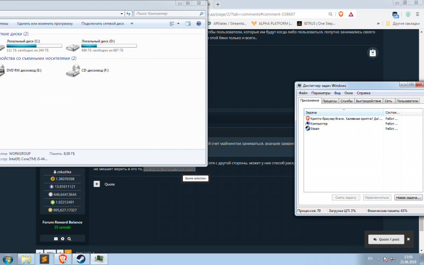Click 'Удалить или изменить программу' in Explorer toolbar
This screenshot has height=265, width=424.
45,23
